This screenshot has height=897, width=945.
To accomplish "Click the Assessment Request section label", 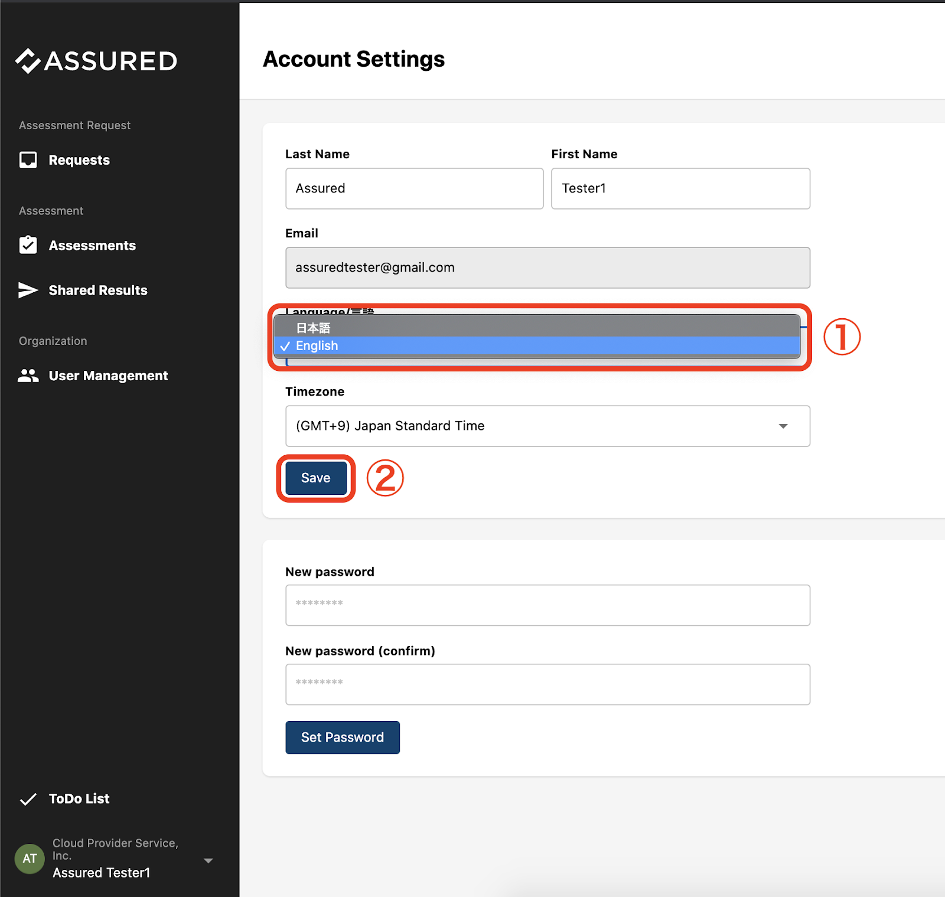I will (x=74, y=125).
